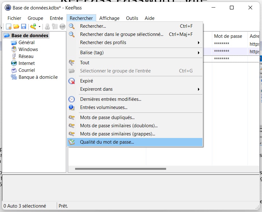Select the Internet group globe icon
The width and height of the screenshot is (262, 212).
(14, 63)
